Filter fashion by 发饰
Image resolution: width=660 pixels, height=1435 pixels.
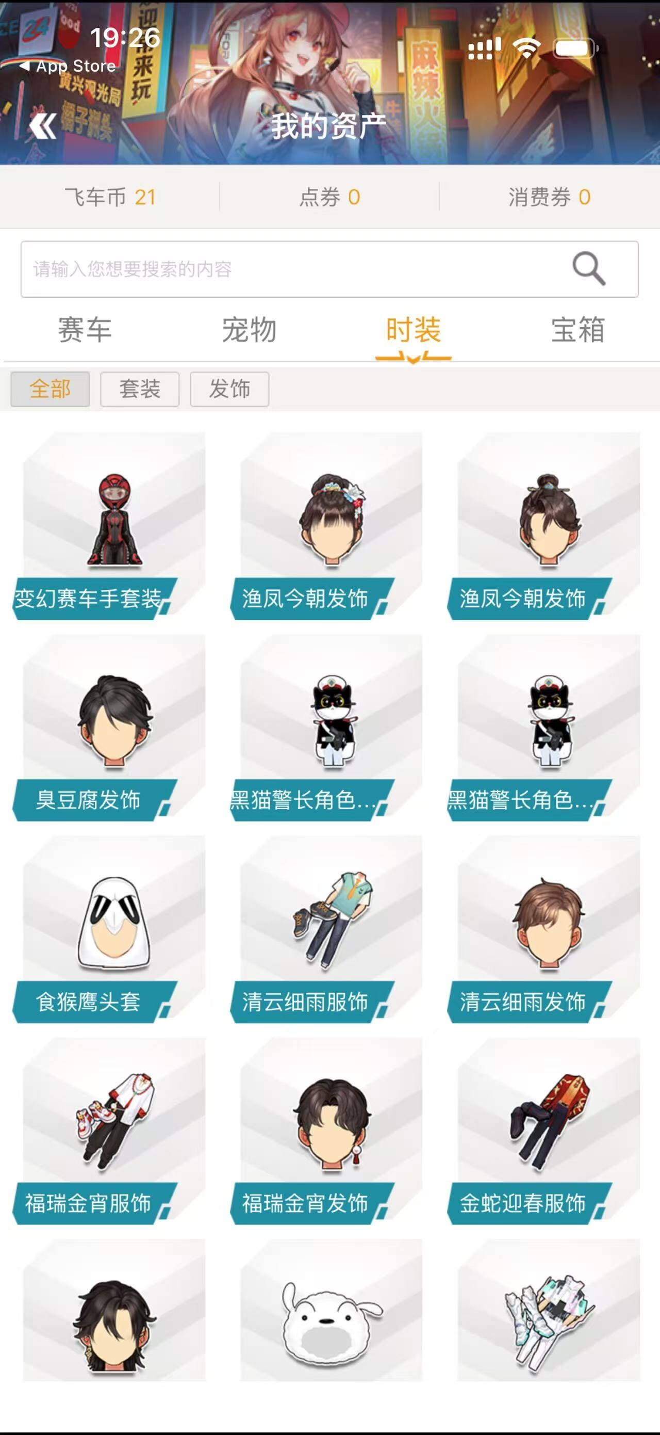tap(229, 389)
